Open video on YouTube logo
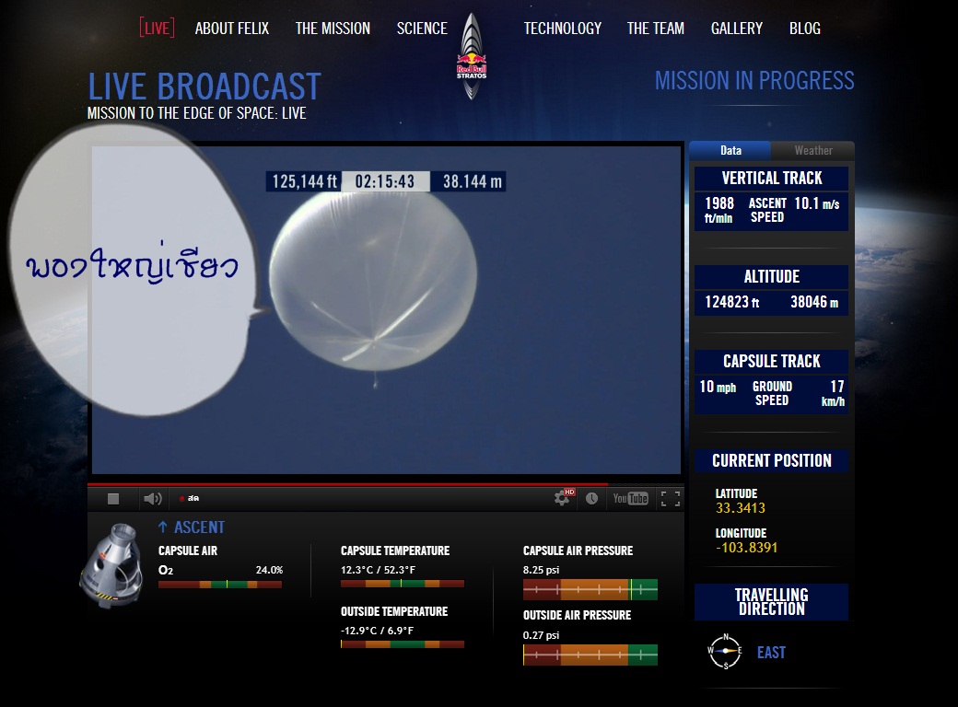The image size is (958, 707). pyautogui.click(x=630, y=498)
